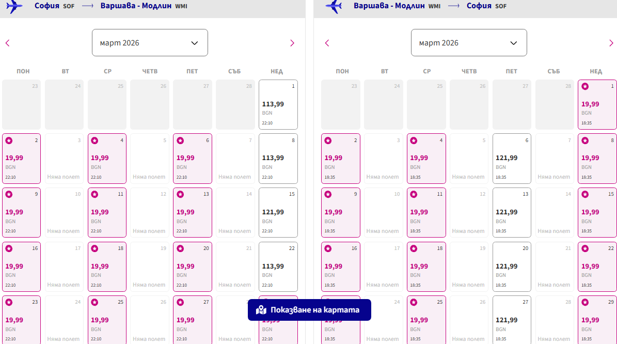The width and height of the screenshot is (617, 344).
Task: Open the return март 2026 month dropdown
Action: click(x=469, y=43)
